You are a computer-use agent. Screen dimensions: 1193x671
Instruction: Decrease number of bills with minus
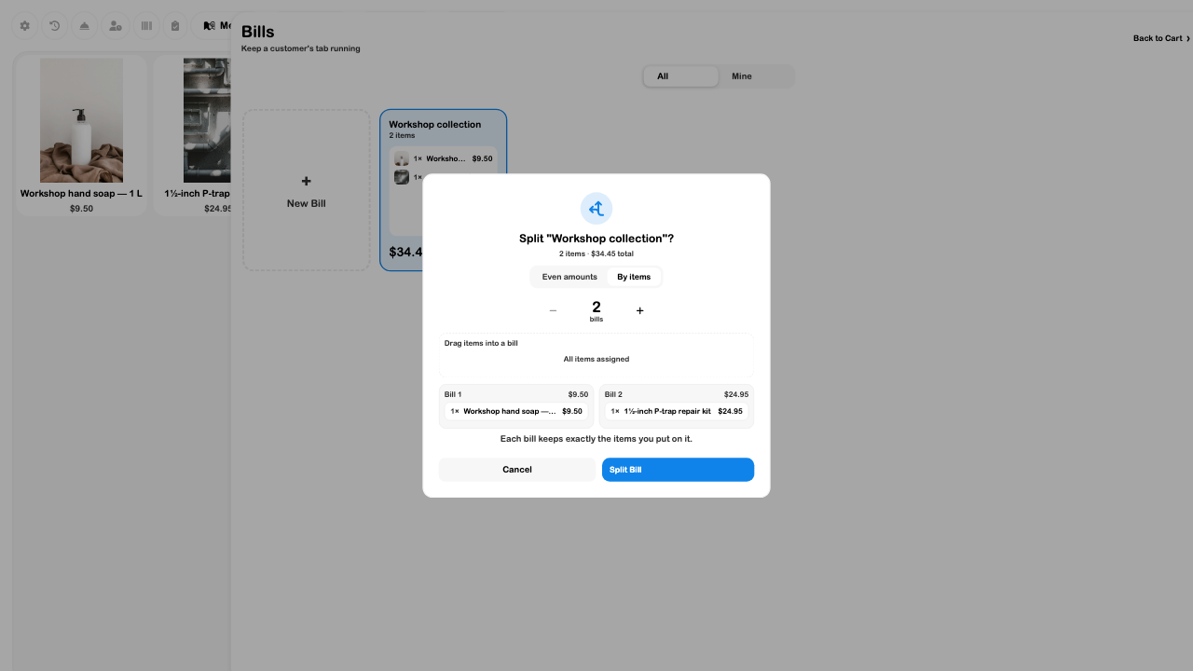(x=553, y=311)
